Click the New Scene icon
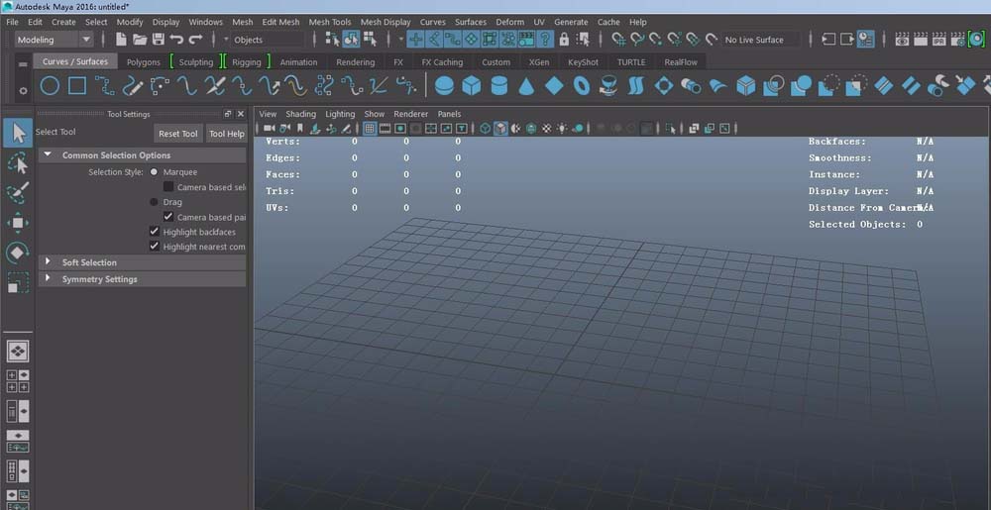Viewport: 991px width, 510px height. (x=121, y=40)
